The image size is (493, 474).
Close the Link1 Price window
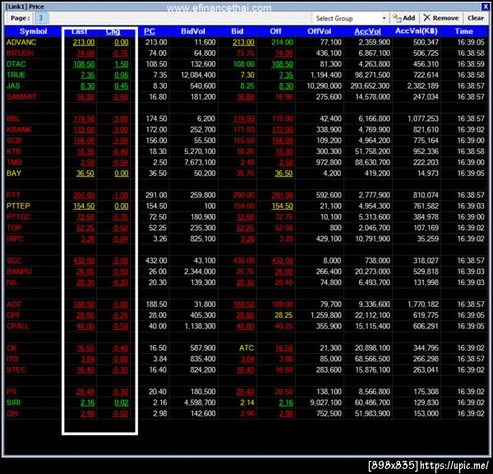(486, 7)
